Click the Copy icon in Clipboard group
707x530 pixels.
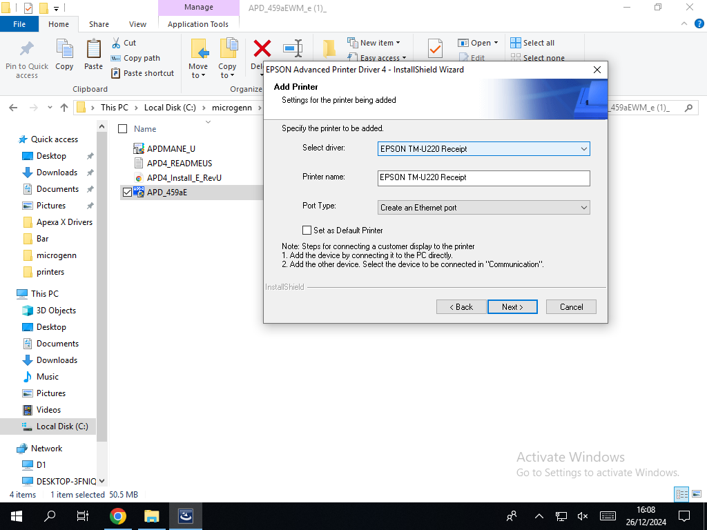coord(64,50)
